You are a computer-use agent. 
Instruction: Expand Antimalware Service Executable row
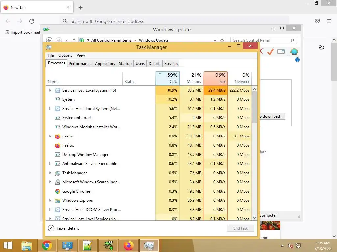point(50,164)
